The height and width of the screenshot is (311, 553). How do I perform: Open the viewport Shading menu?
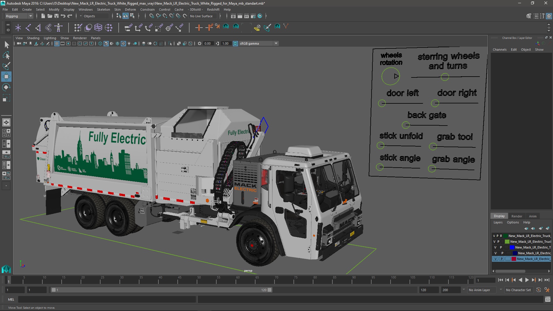pos(33,38)
